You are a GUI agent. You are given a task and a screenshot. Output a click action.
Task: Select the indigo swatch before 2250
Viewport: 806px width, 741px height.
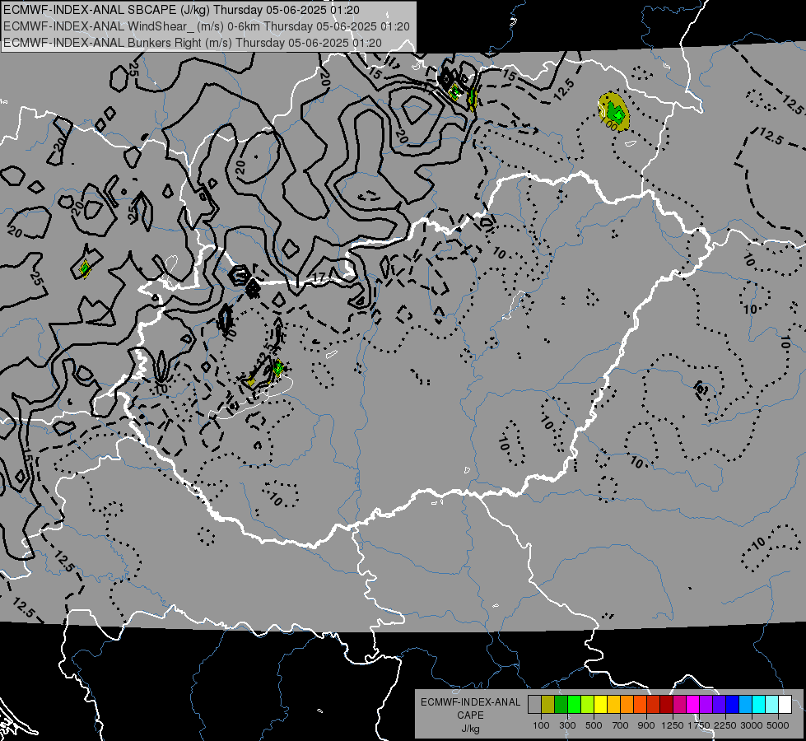click(719, 704)
